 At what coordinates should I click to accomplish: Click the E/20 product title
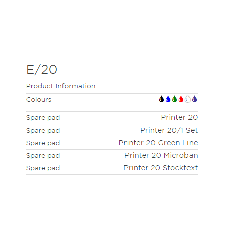tap(42, 70)
